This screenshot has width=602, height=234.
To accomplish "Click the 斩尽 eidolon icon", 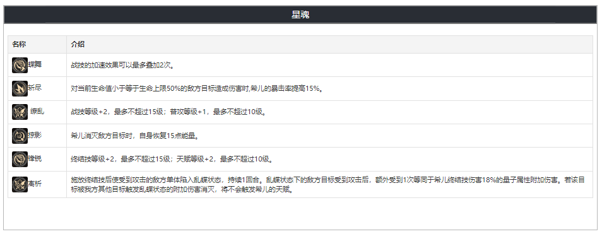I will (x=20, y=88).
